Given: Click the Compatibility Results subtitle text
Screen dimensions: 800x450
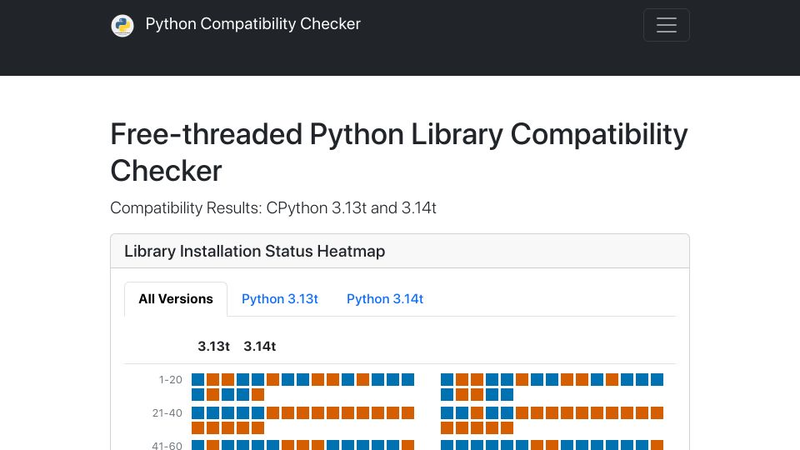Looking at the screenshot, I should coord(273,208).
